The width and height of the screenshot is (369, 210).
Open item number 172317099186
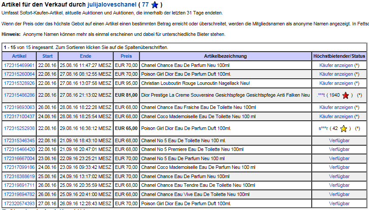click(x=19, y=167)
